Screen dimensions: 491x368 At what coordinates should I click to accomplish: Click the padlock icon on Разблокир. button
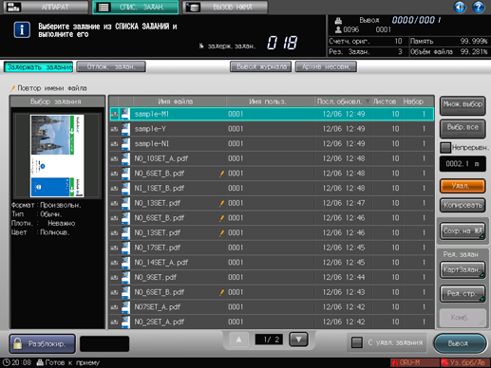(18, 343)
